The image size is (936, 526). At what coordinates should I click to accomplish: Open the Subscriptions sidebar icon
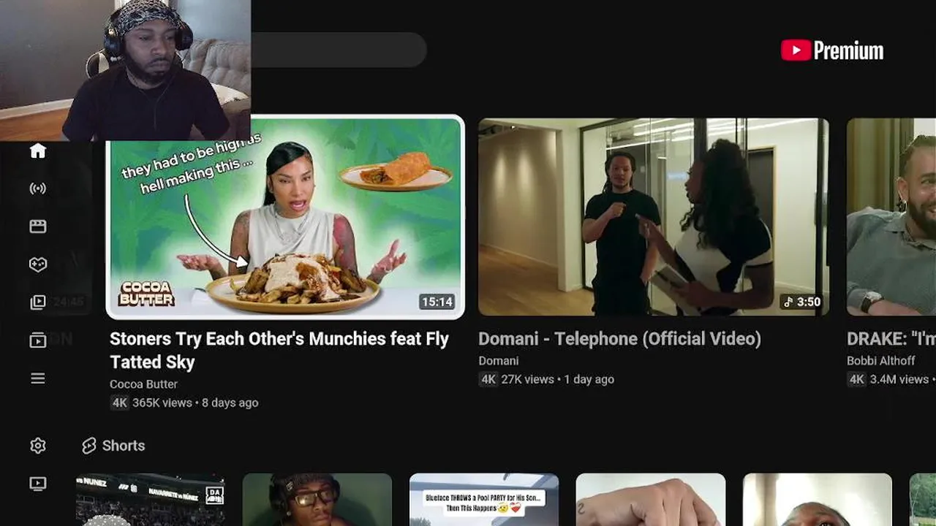[x=38, y=340]
